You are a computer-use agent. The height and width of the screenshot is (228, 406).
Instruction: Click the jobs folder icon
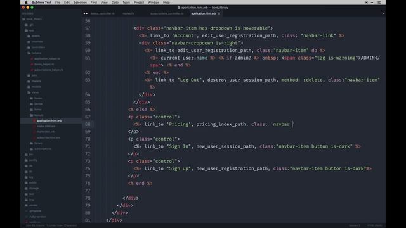[x=29, y=75]
